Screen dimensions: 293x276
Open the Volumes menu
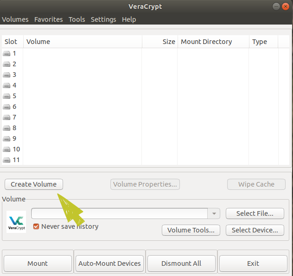tap(15, 19)
